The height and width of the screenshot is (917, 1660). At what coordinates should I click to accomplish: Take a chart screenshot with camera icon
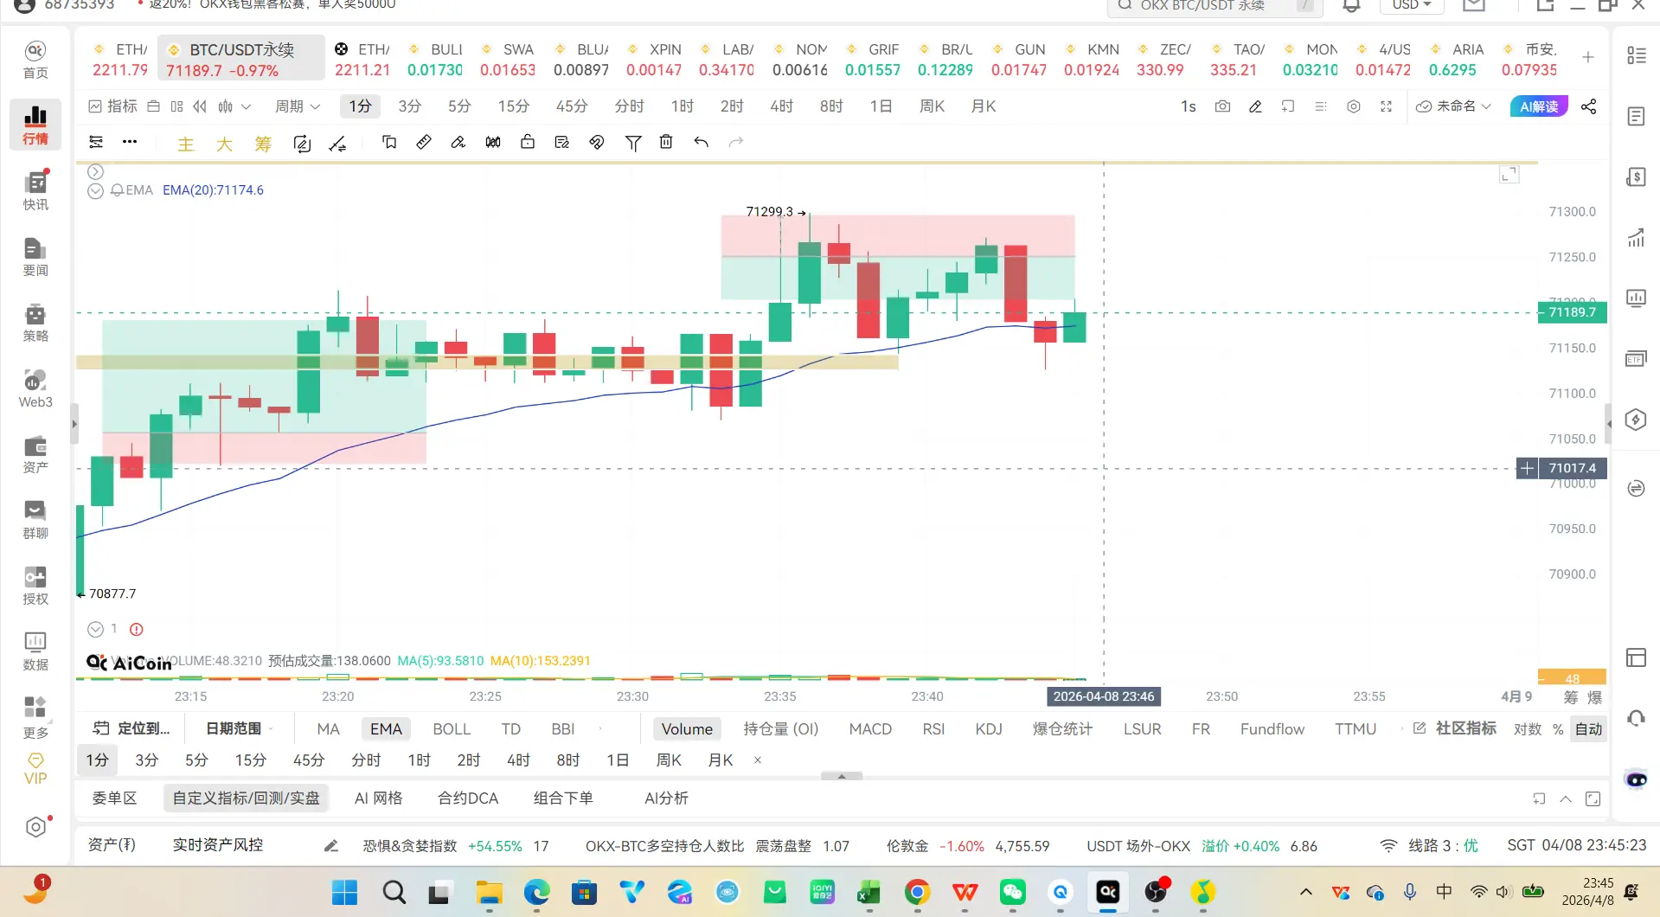1222,106
